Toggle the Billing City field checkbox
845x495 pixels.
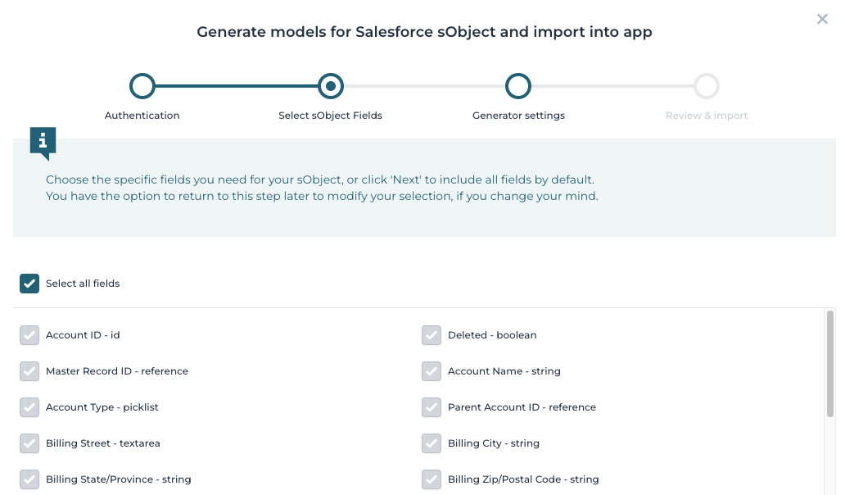432,443
